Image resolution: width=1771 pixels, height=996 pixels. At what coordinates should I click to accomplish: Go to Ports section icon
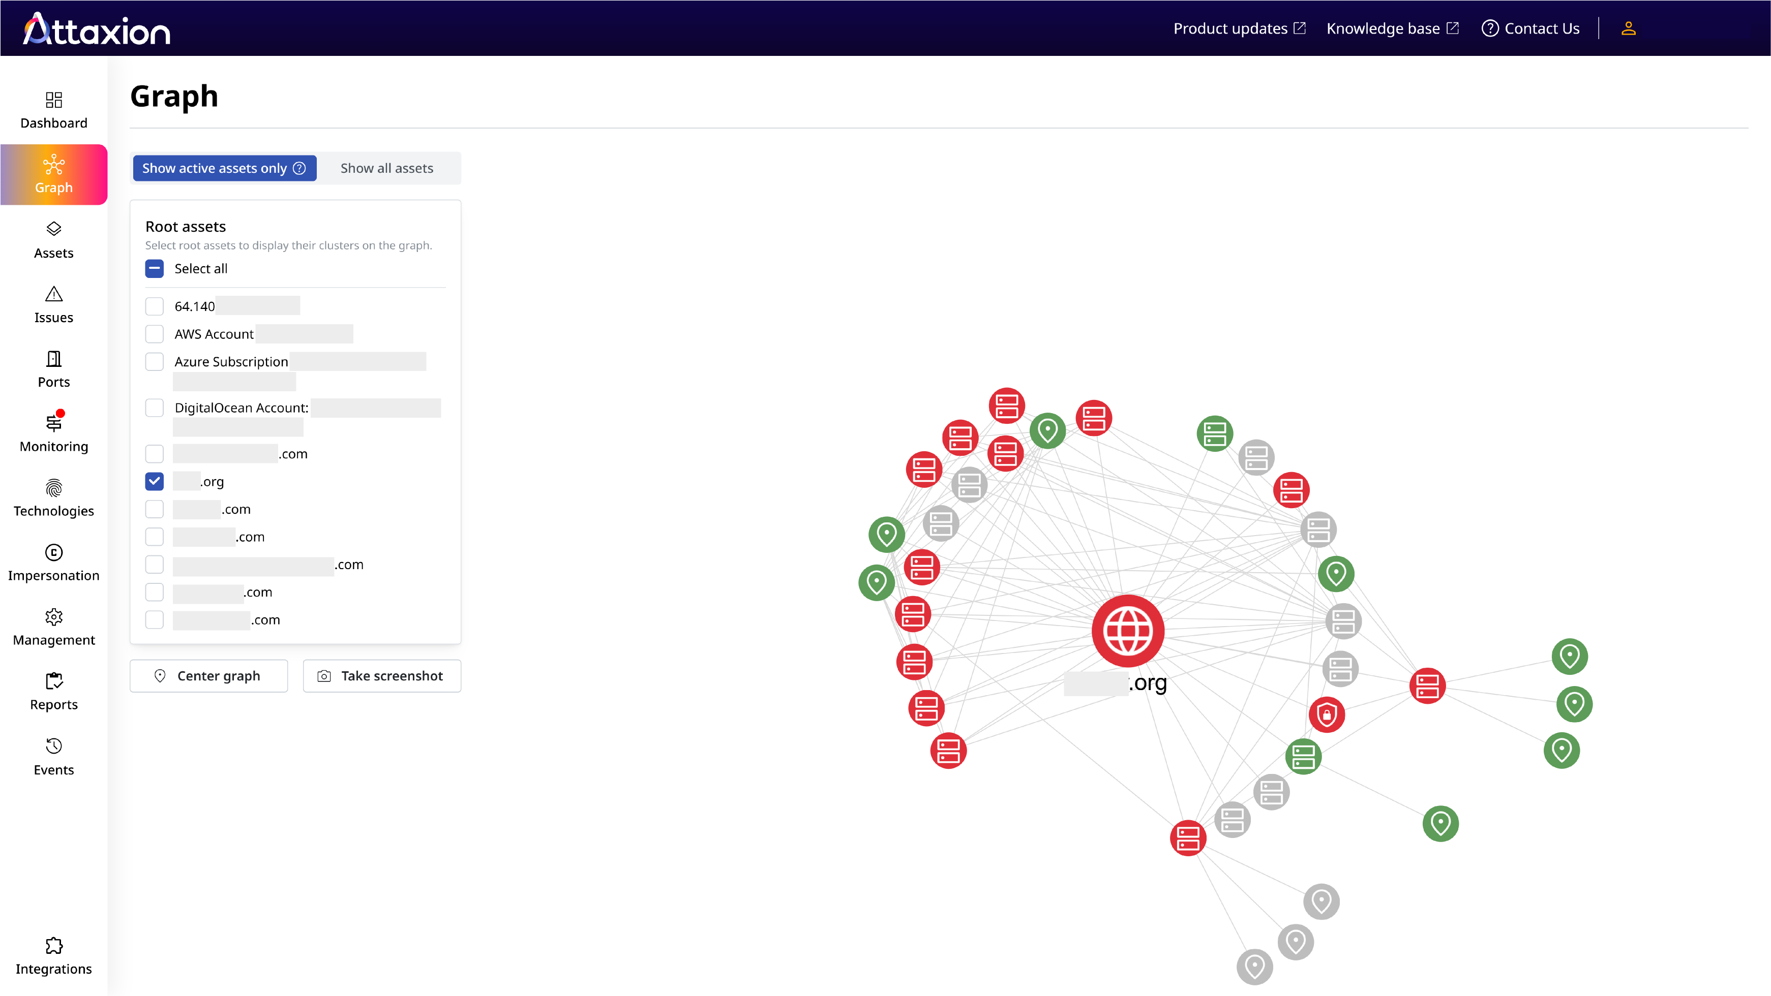[x=53, y=359]
